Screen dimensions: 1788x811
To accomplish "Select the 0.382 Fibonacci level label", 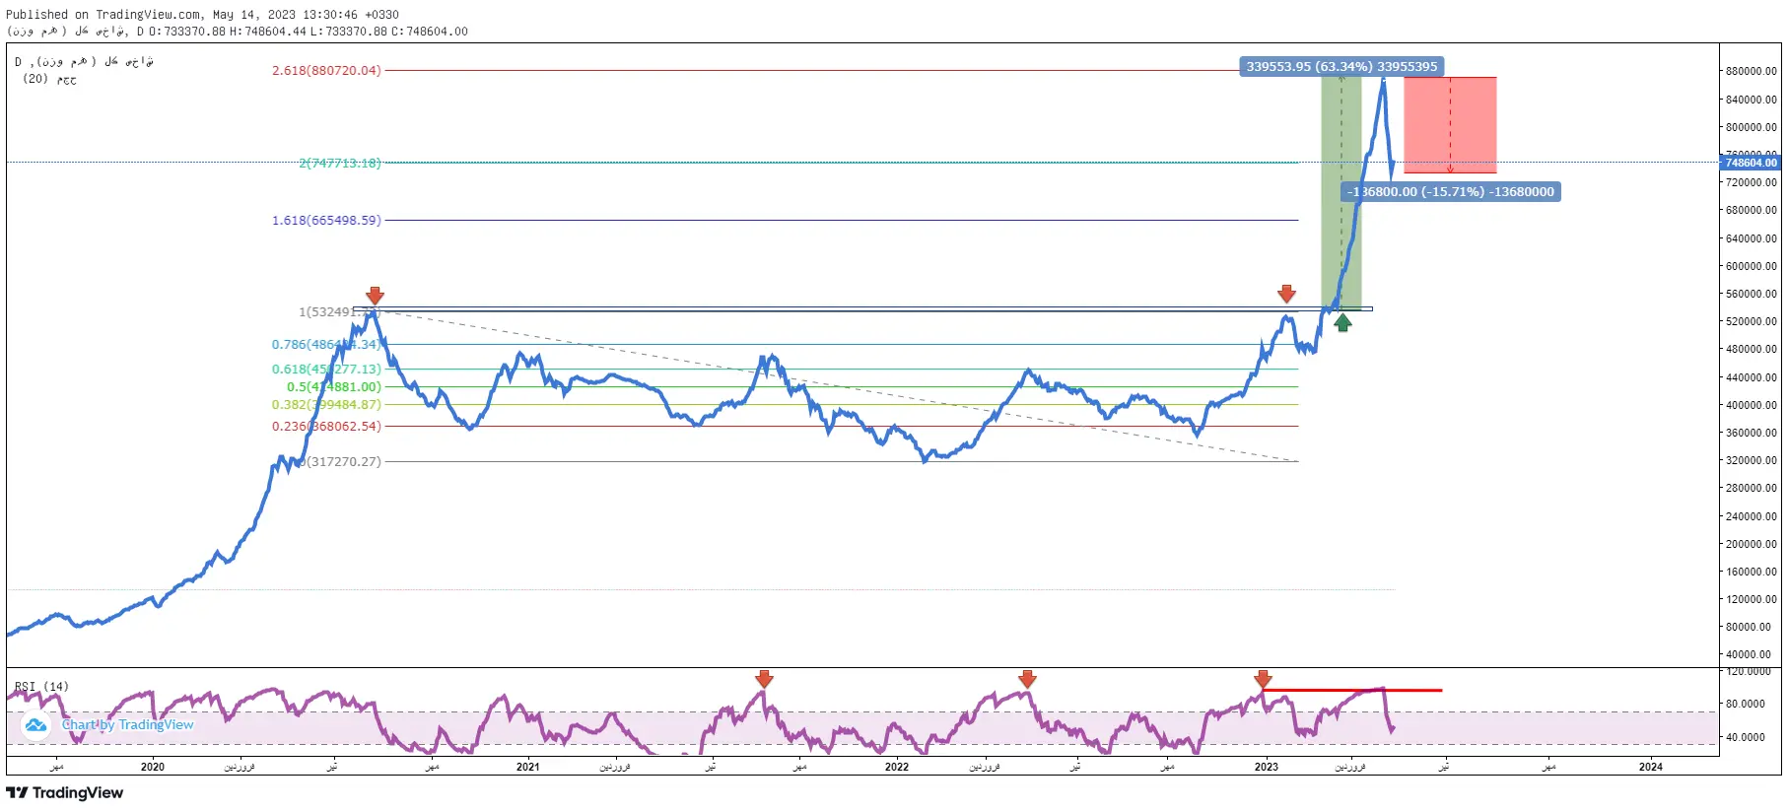I will pos(326,405).
